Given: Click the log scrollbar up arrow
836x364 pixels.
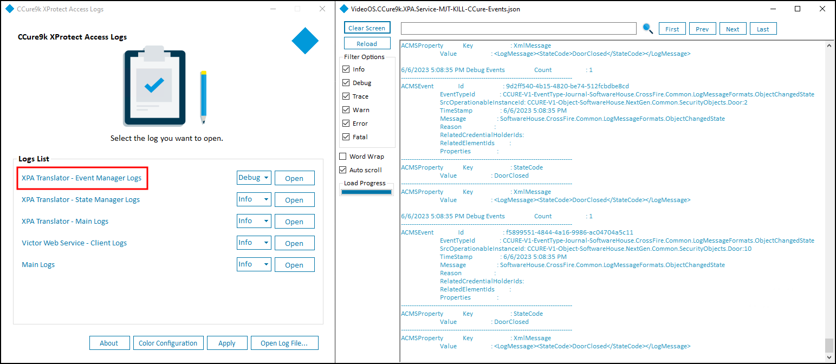Looking at the screenshot, I should click(829, 45).
